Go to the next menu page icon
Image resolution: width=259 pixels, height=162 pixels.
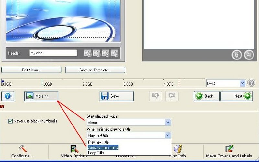click(106, 53)
